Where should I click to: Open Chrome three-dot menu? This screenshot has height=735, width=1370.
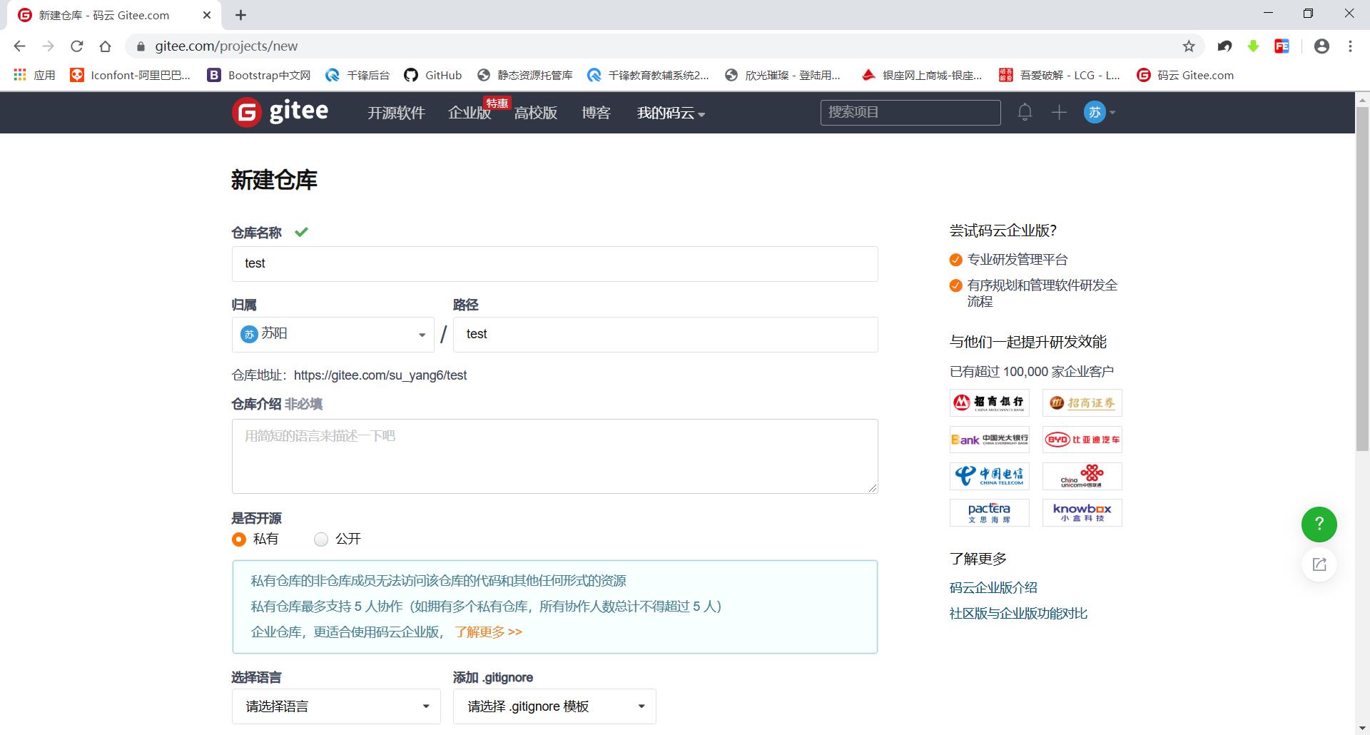click(x=1350, y=46)
